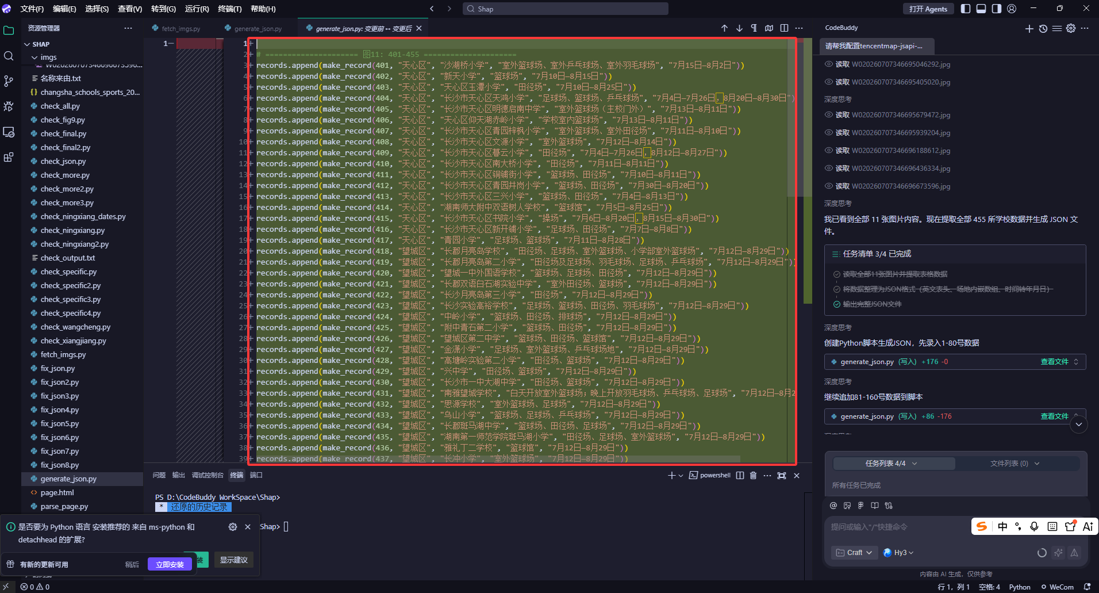Click 打开 Agents button
The image size is (1099, 593).
click(928, 9)
